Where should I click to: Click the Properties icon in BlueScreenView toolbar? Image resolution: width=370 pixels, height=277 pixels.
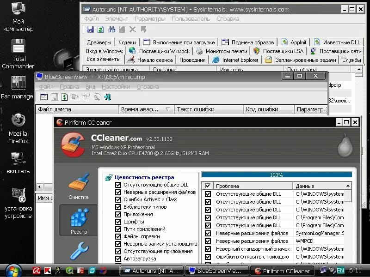tap(86, 97)
